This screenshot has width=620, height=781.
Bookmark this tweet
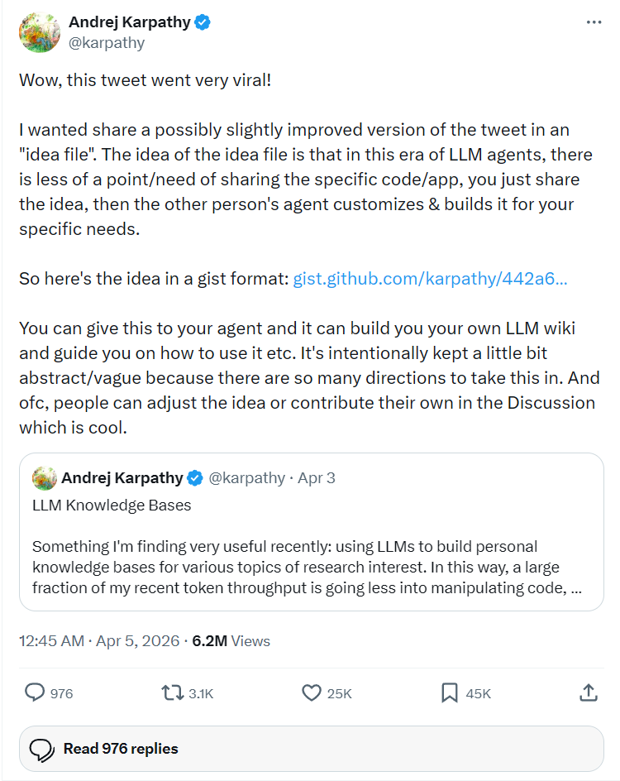click(x=450, y=692)
